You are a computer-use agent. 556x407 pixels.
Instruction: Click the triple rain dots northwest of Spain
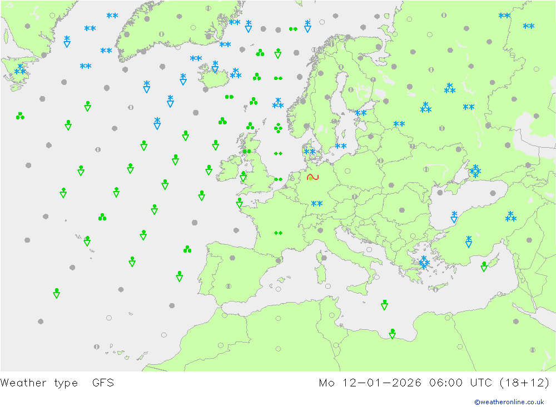click(x=187, y=249)
